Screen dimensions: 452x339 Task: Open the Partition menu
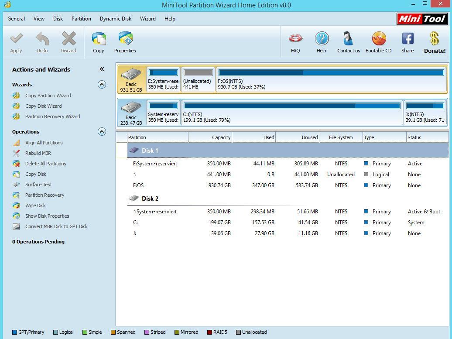tap(81, 19)
